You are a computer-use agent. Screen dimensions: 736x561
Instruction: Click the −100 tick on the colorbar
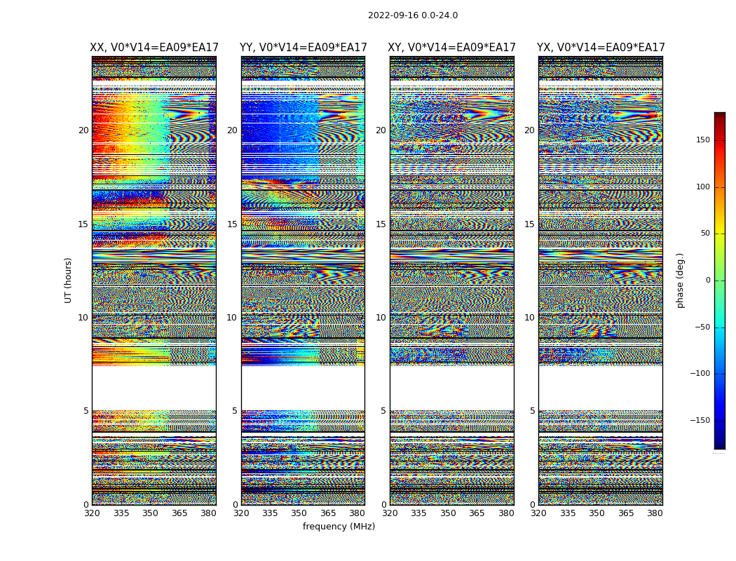pyautogui.click(x=700, y=373)
